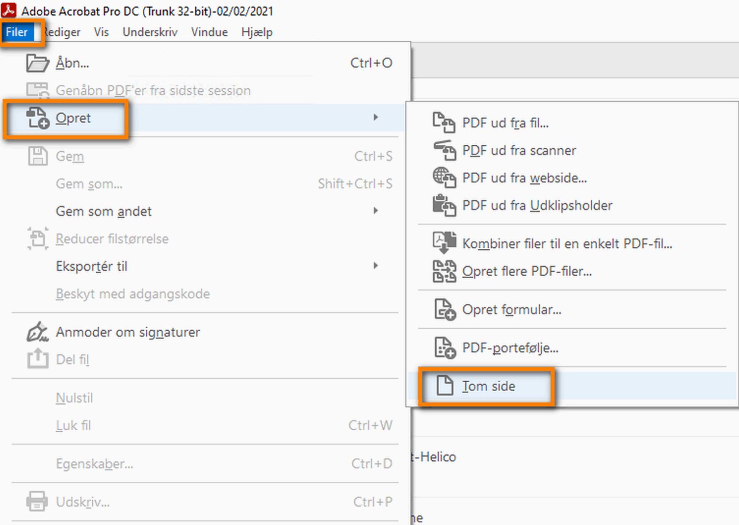Image resolution: width=739 pixels, height=525 pixels.
Task: Click the PDF ud fra scanner icon
Action: [x=444, y=150]
